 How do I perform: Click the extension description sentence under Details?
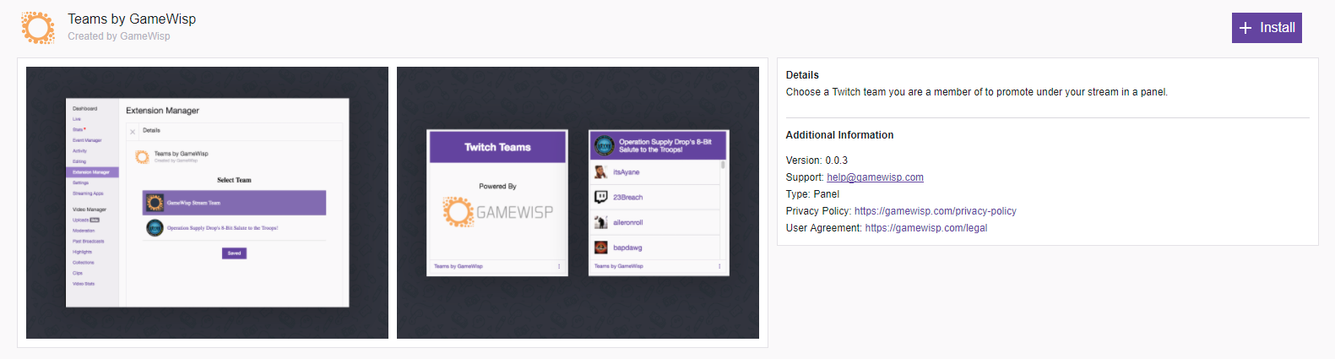[x=977, y=92]
